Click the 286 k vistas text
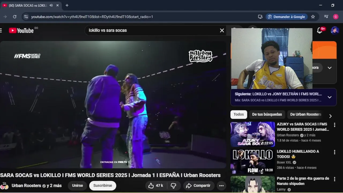343x193 pixels. tap(285, 168)
